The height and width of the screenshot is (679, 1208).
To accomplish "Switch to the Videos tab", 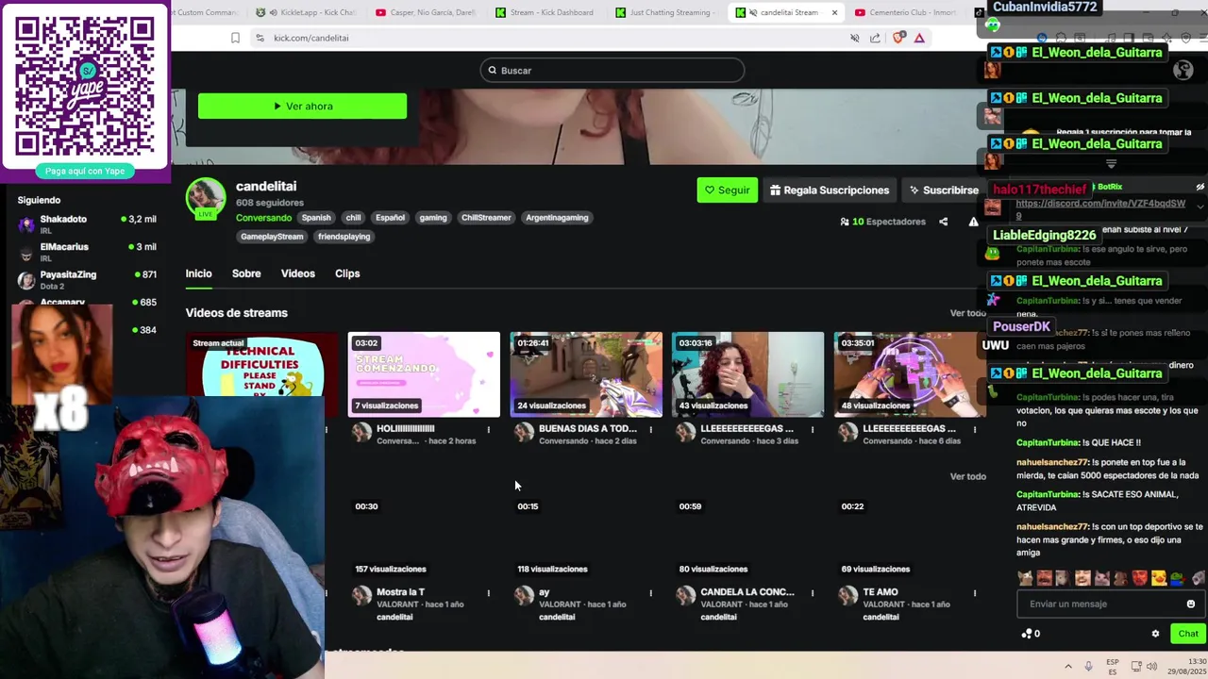I will click(x=297, y=273).
